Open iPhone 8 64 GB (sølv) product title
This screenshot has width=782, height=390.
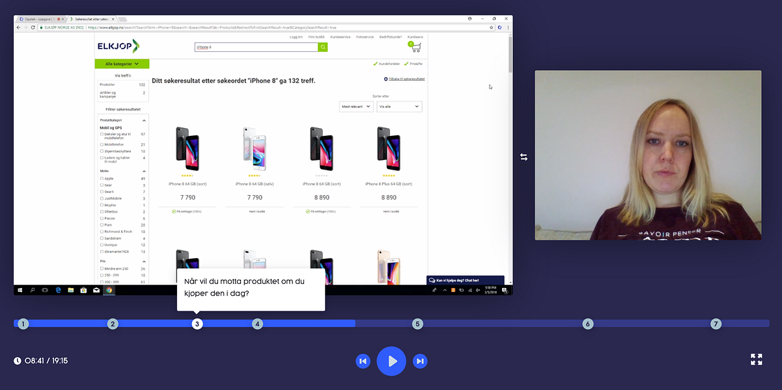point(255,184)
